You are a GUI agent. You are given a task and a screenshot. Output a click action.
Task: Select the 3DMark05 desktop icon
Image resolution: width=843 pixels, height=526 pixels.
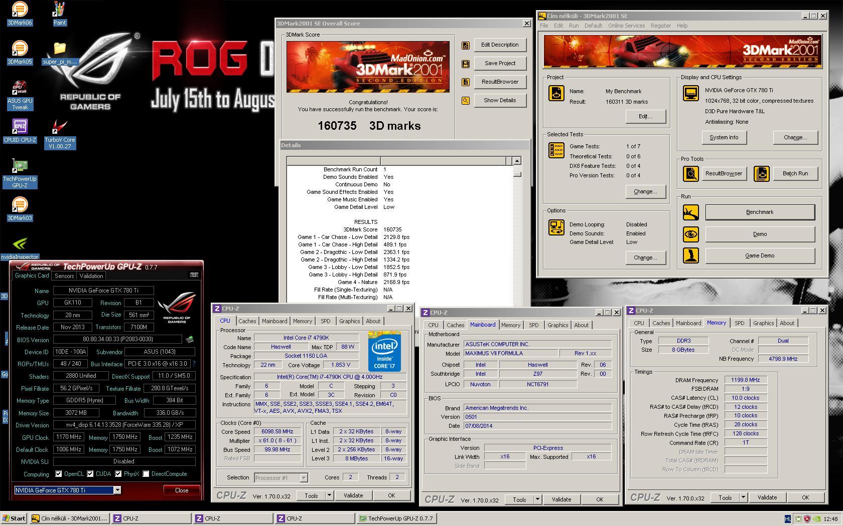click(x=20, y=53)
